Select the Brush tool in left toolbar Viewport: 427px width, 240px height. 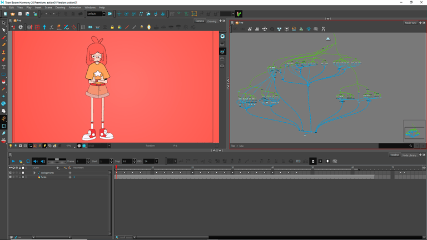[x=4, y=38]
